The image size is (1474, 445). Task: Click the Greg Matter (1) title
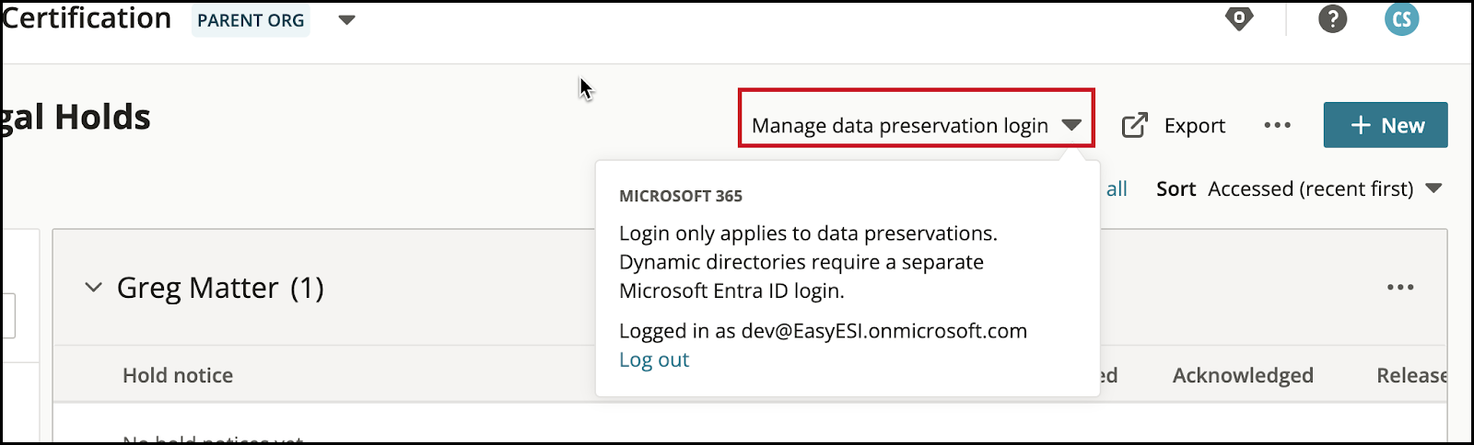[220, 288]
